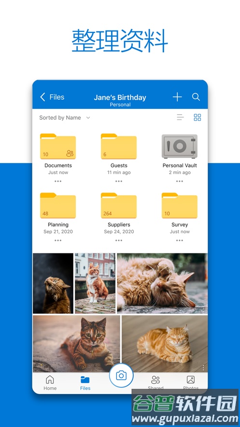Open more options under Guests folder

pyautogui.click(x=119, y=181)
